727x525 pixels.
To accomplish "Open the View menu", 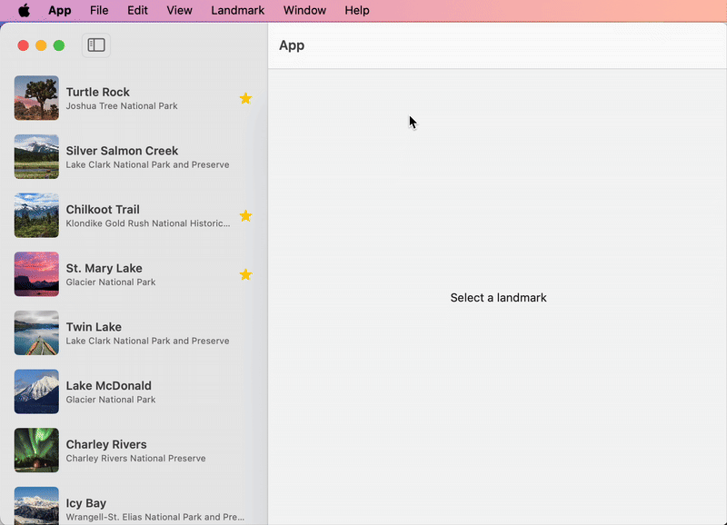I will coord(179,11).
